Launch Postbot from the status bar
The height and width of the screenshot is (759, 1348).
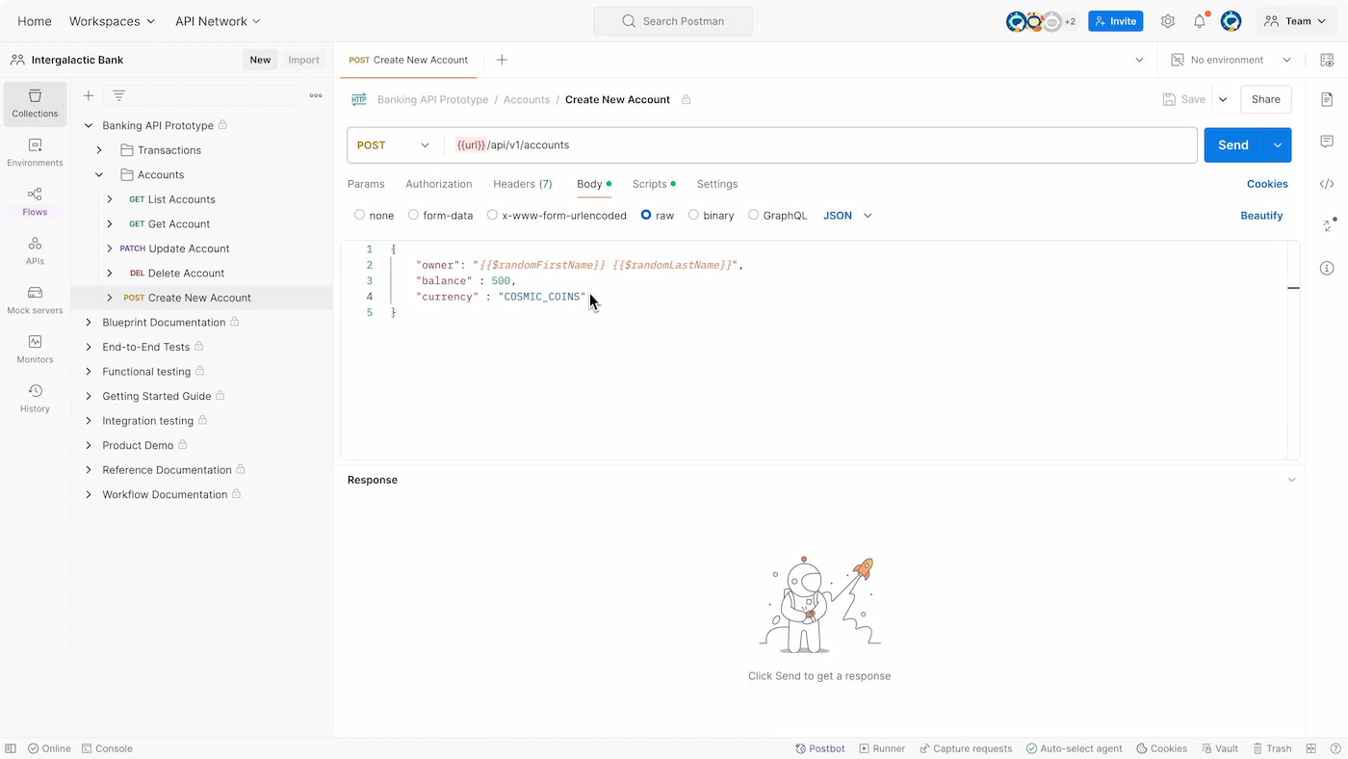(819, 748)
